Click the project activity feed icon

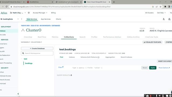(170, 19)
